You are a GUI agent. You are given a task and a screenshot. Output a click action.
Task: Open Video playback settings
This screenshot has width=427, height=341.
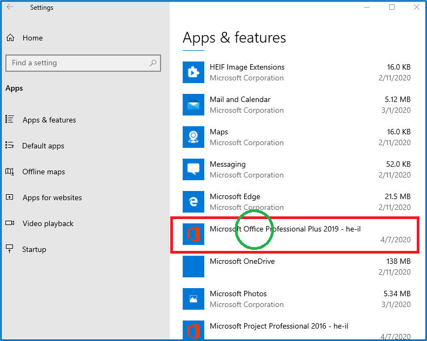(x=48, y=223)
